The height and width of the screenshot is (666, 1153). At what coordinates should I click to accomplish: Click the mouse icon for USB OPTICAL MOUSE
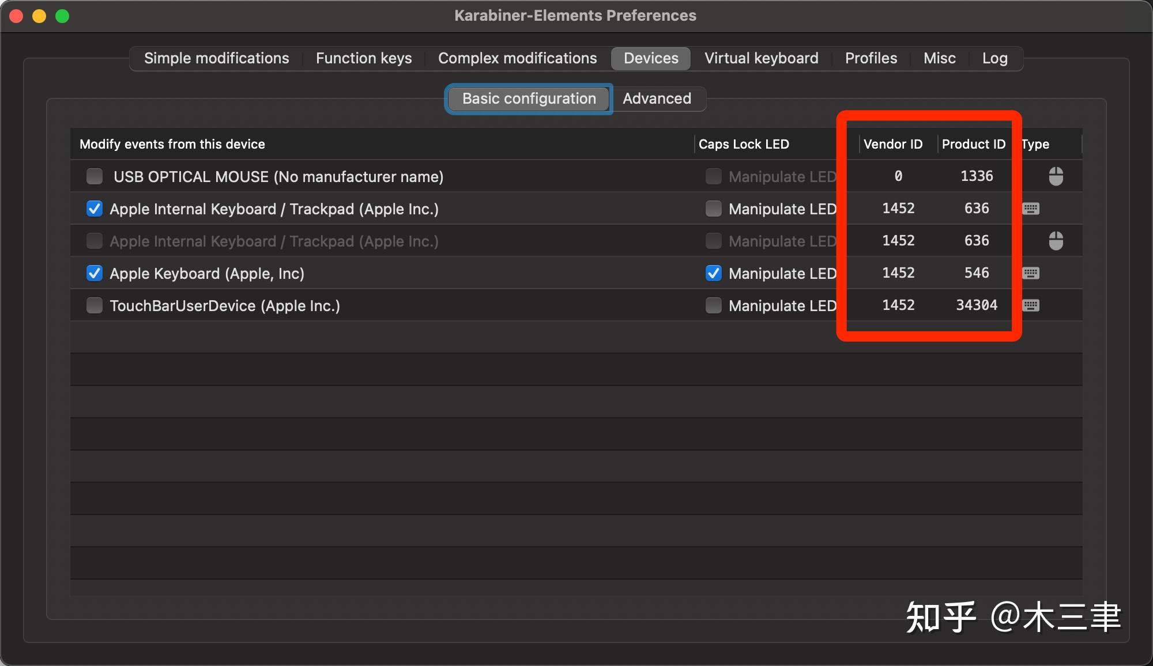(1056, 176)
